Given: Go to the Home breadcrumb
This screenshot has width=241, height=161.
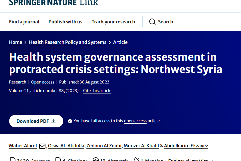Looking at the screenshot, I should pos(15,42).
